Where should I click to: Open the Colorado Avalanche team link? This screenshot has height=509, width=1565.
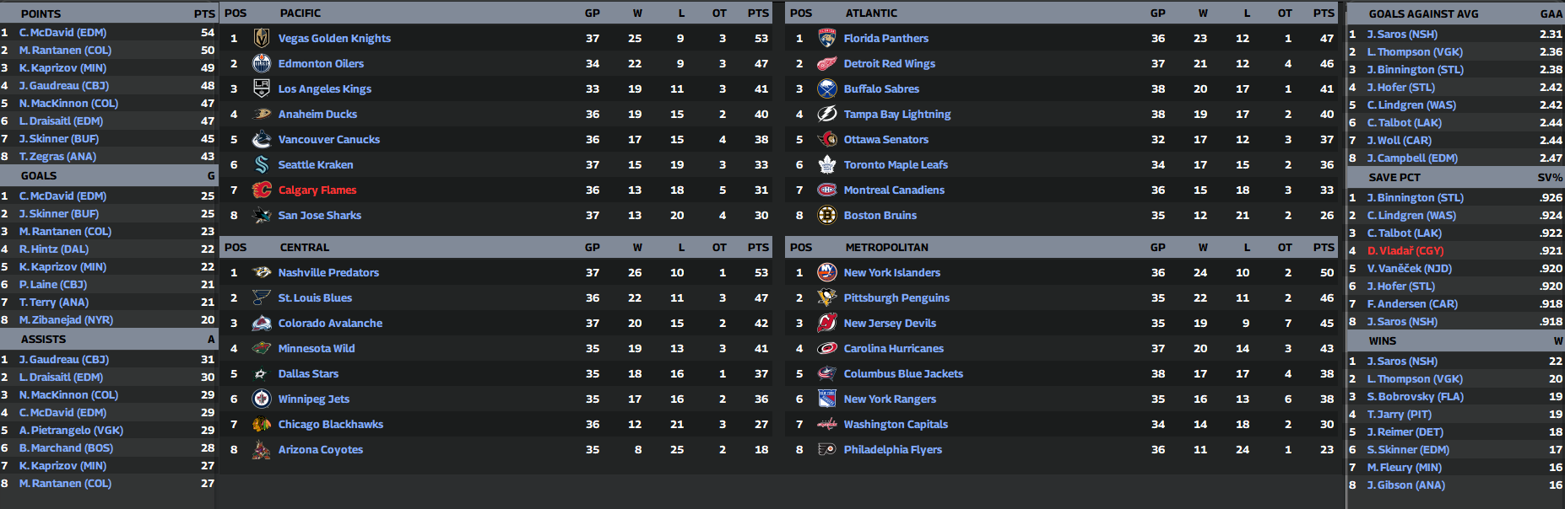pyautogui.click(x=330, y=323)
